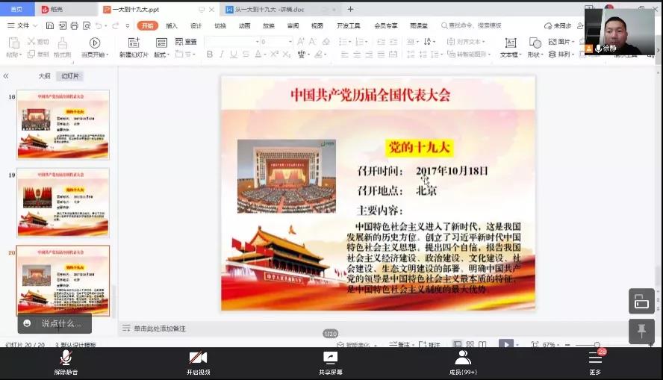This screenshot has width=663, height=380.
Task: Adjust the zoom slider in status bar
Action: coord(597,345)
